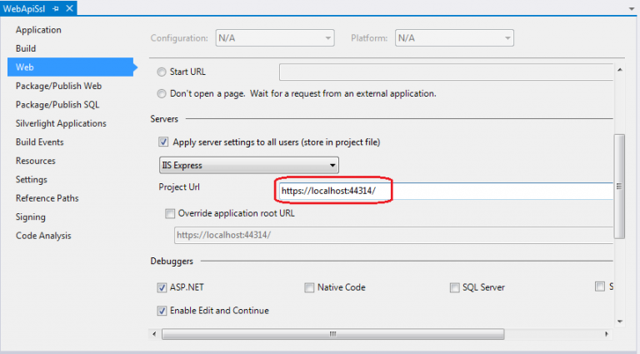640x354 pixels.
Task: Click the Servers section heading
Action: click(164, 119)
